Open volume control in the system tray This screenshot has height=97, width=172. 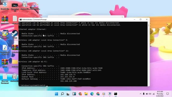click(150, 94)
